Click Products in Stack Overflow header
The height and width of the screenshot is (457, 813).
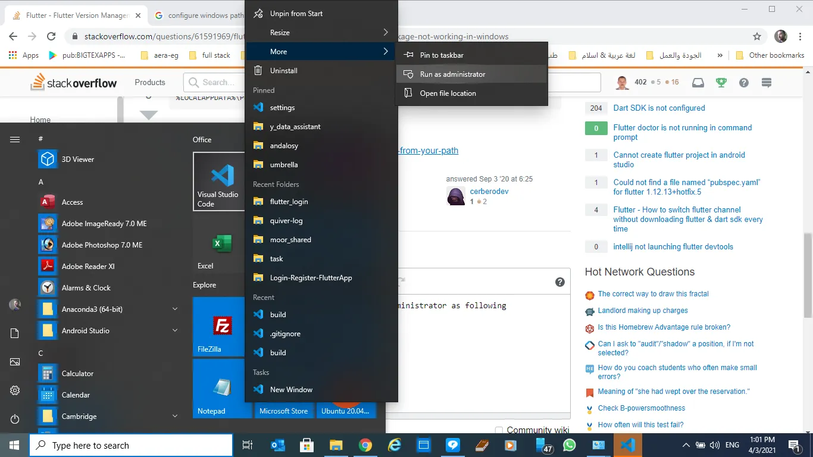pyautogui.click(x=150, y=83)
